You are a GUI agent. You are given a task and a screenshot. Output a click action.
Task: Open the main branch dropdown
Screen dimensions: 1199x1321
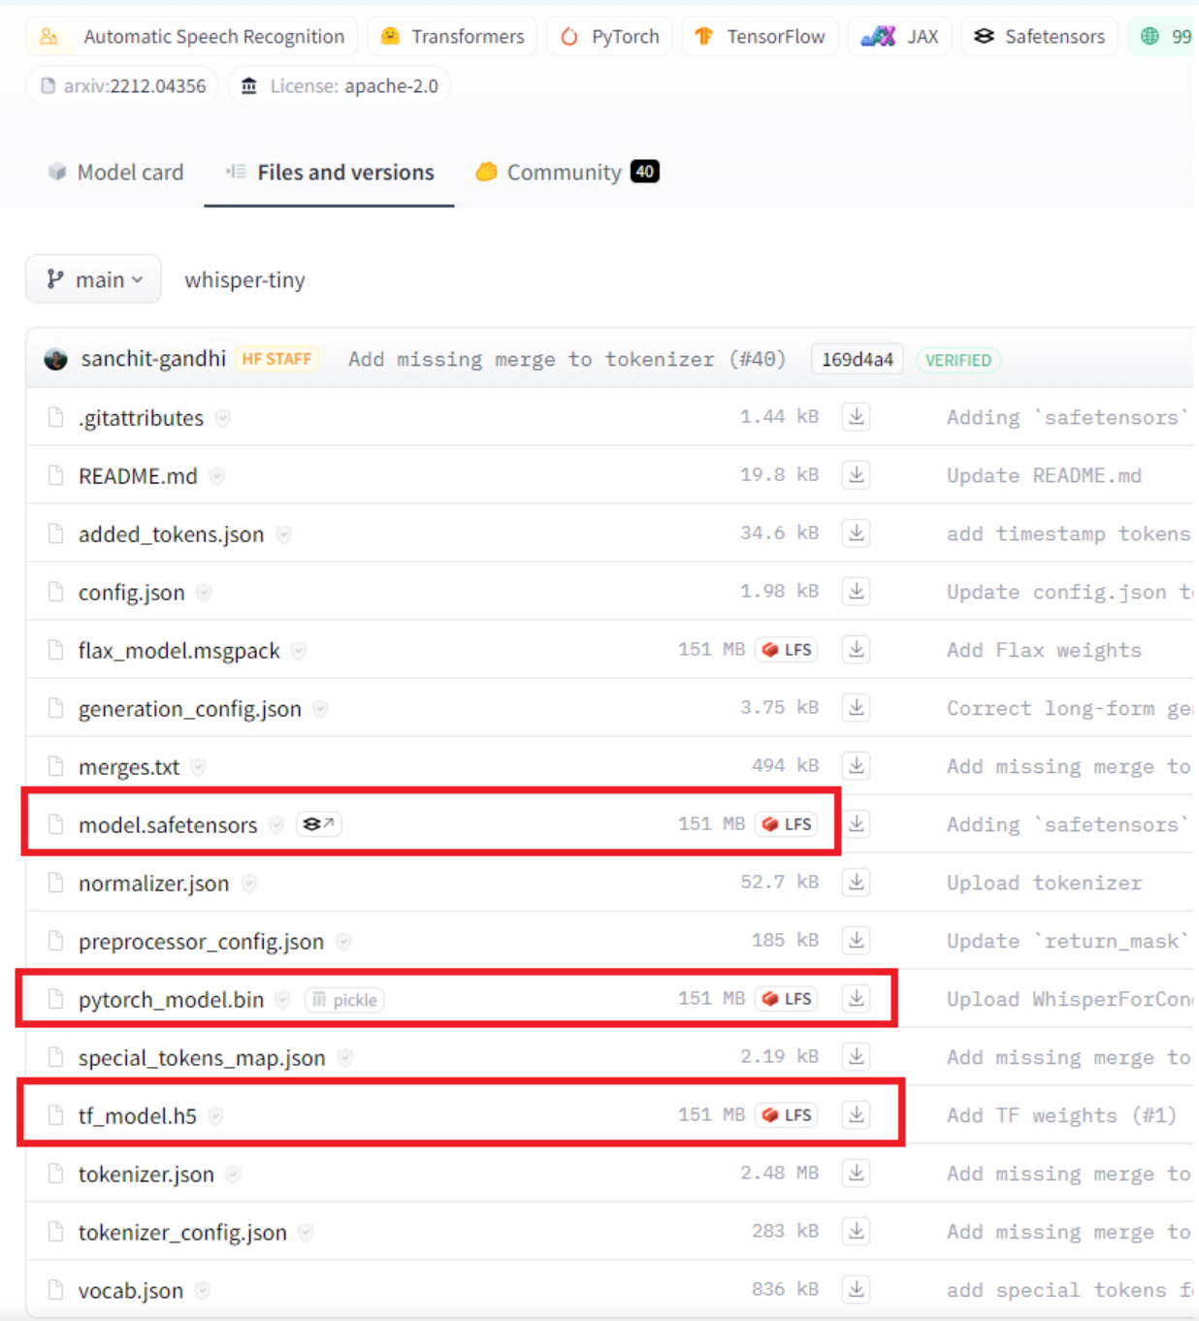(x=94, y=279)
